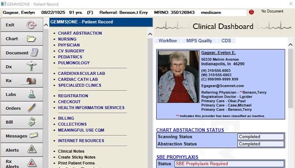
Task: Open Rx pill bottle icon
Action: (29, 81)
